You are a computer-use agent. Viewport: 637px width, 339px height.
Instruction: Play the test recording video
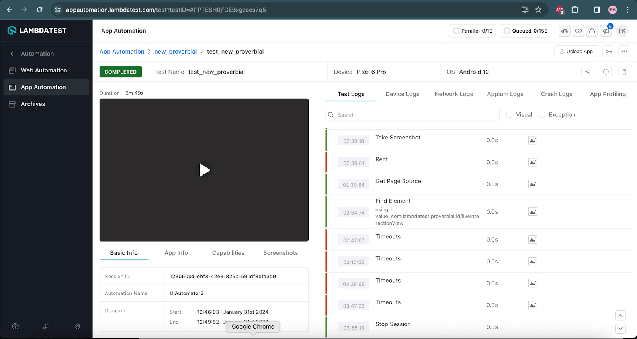pos(204,170)
